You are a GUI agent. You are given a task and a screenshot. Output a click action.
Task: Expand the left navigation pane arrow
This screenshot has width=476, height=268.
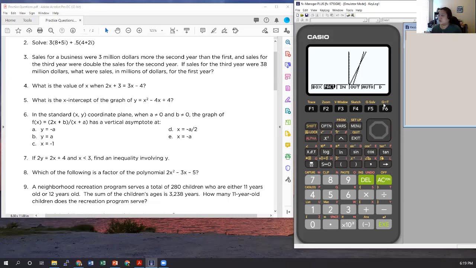(3, 127)
